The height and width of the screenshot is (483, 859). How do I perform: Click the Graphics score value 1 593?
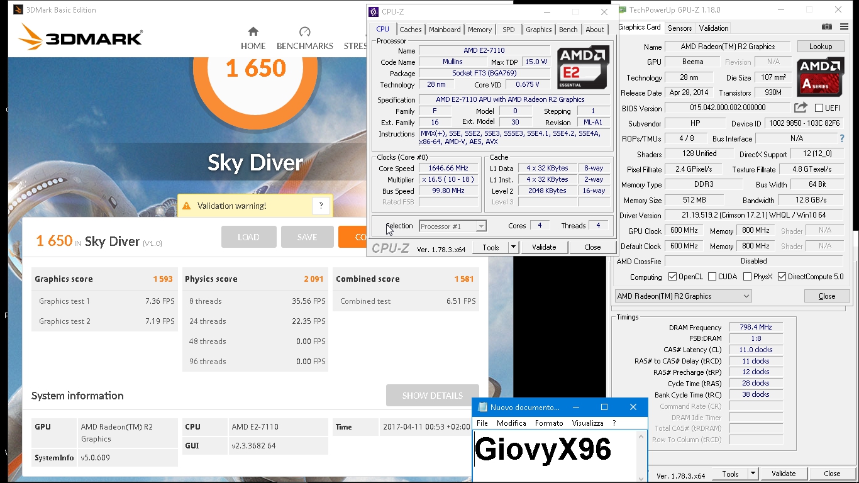(163, 279)
